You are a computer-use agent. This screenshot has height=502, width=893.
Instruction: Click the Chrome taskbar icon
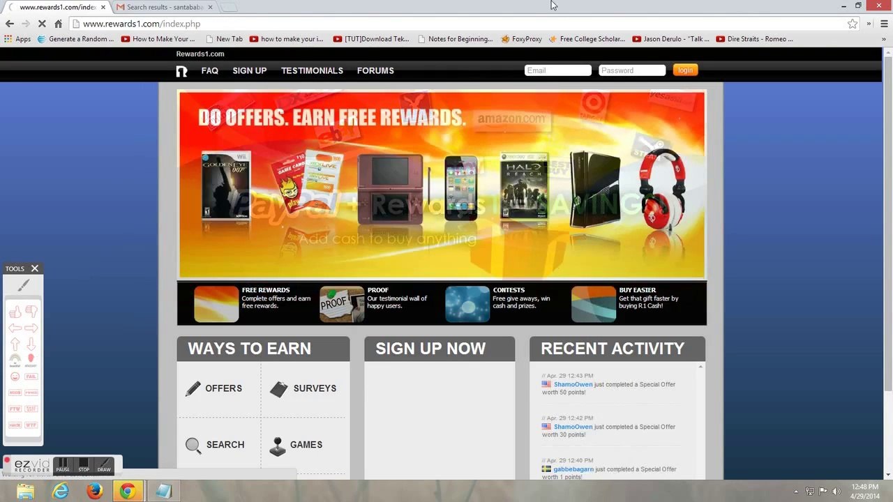click(128, 491)
